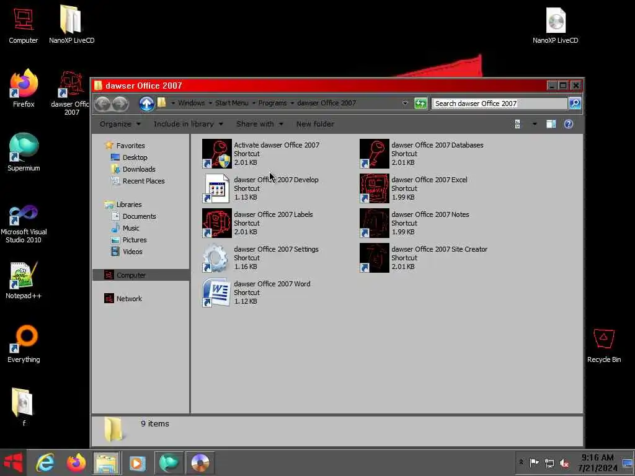The height and width of the screenshot is (476, 635).
Task: Open Explorer Help question mark
Action: point(569,124)
